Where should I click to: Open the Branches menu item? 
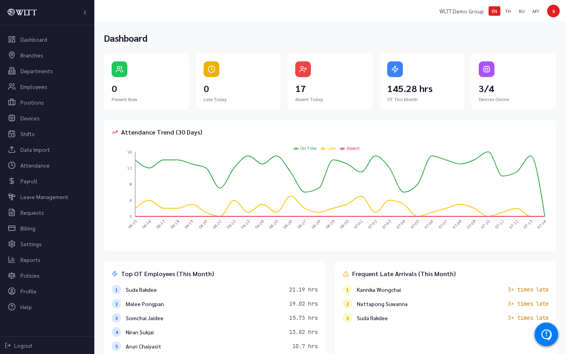pyautogui.click(x=47, y=55)
